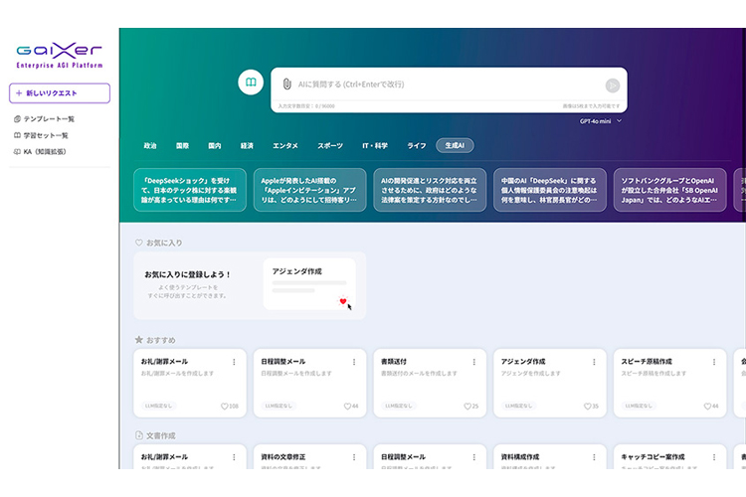Click the paperclip attachment icon in prompt box
Screen dimensions: 746x497
tap(285, 84)
